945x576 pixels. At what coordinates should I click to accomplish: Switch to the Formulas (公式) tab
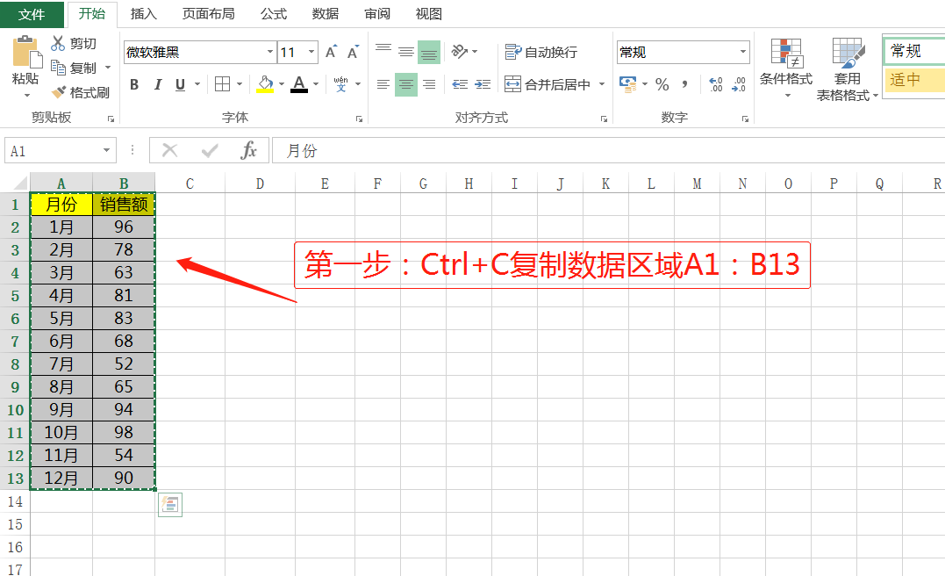pos(274,14)
